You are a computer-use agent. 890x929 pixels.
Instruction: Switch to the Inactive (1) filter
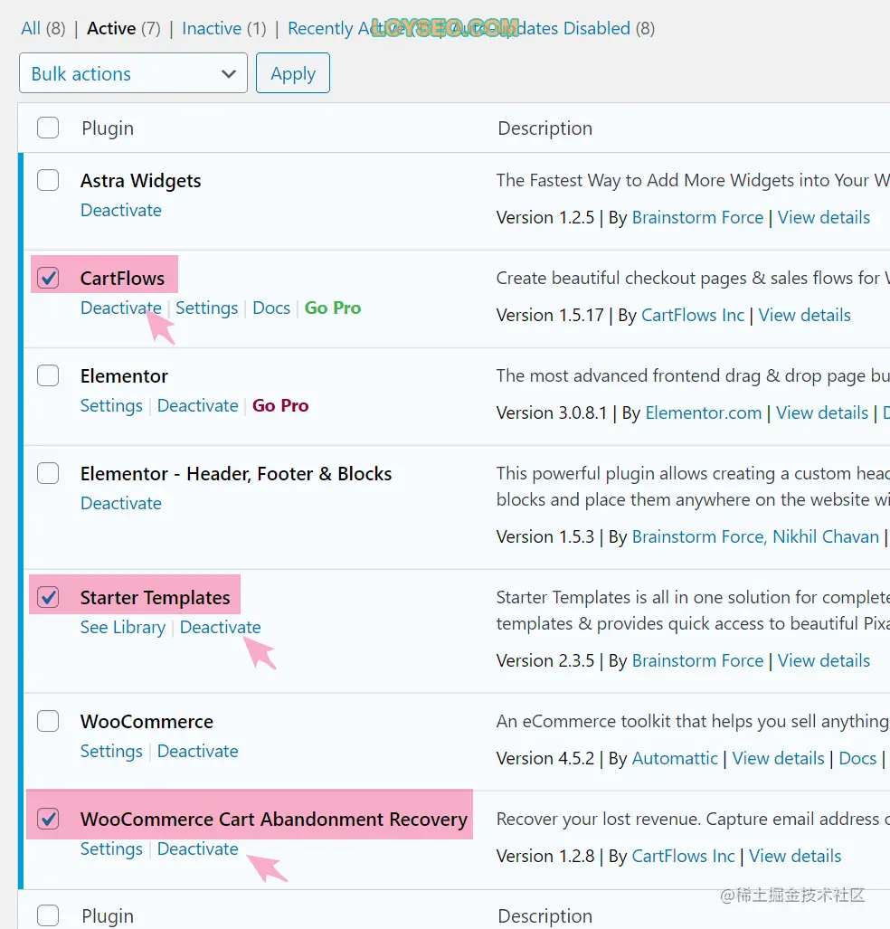click(224, 28)
